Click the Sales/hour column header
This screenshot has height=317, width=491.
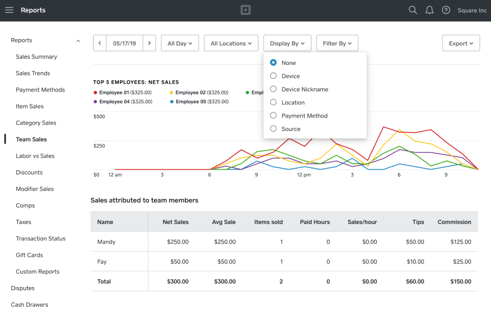click(362, 222)
